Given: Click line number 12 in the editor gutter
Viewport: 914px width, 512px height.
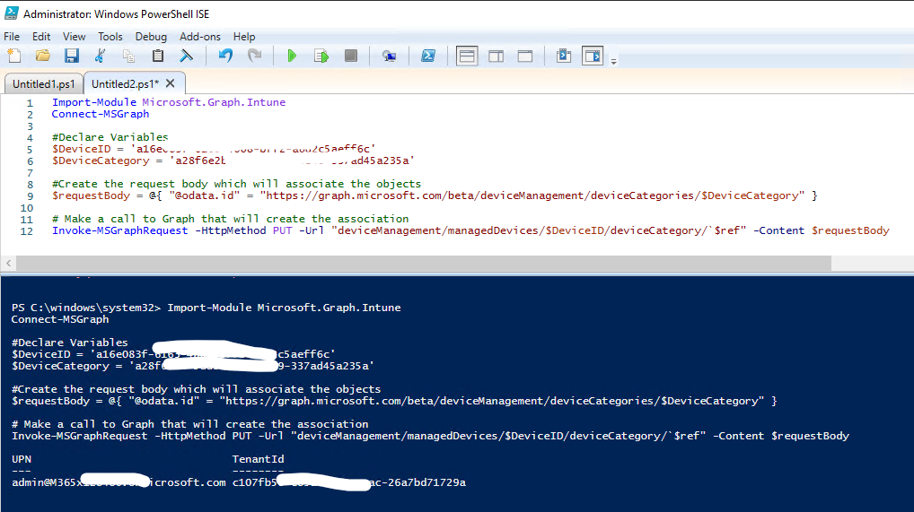Looking at the screenshot, I should 27,231.
